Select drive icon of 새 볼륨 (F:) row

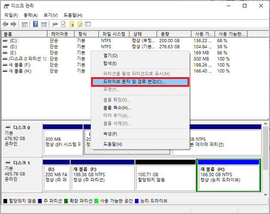(x=5, y=65)
